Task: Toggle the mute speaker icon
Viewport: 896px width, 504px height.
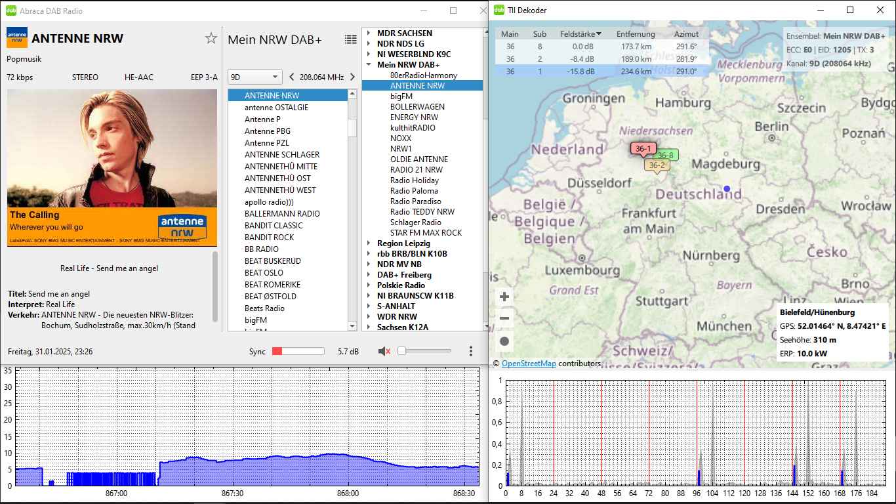Action: click(384, 352)
